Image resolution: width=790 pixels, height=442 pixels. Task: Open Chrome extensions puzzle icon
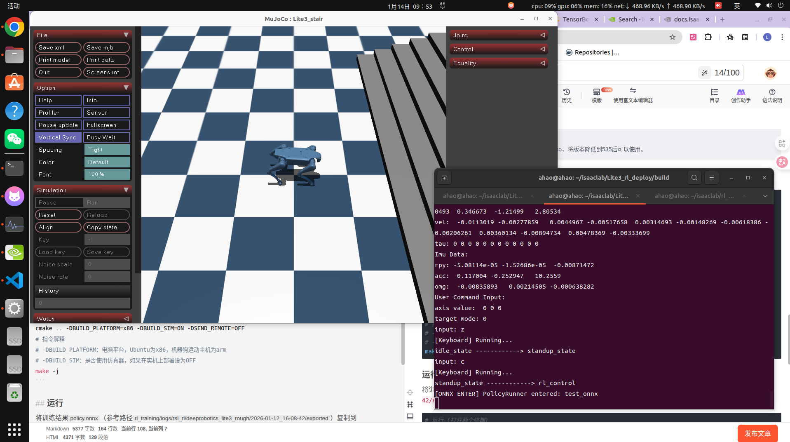pos(708,37)
